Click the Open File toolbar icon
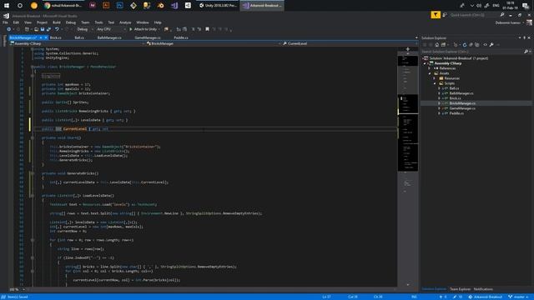 (36, 30)
